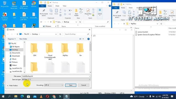Screen dimensions: 176x99
Task: Refresh the Desktop location in Save As
Action: [x=60, y=34]
